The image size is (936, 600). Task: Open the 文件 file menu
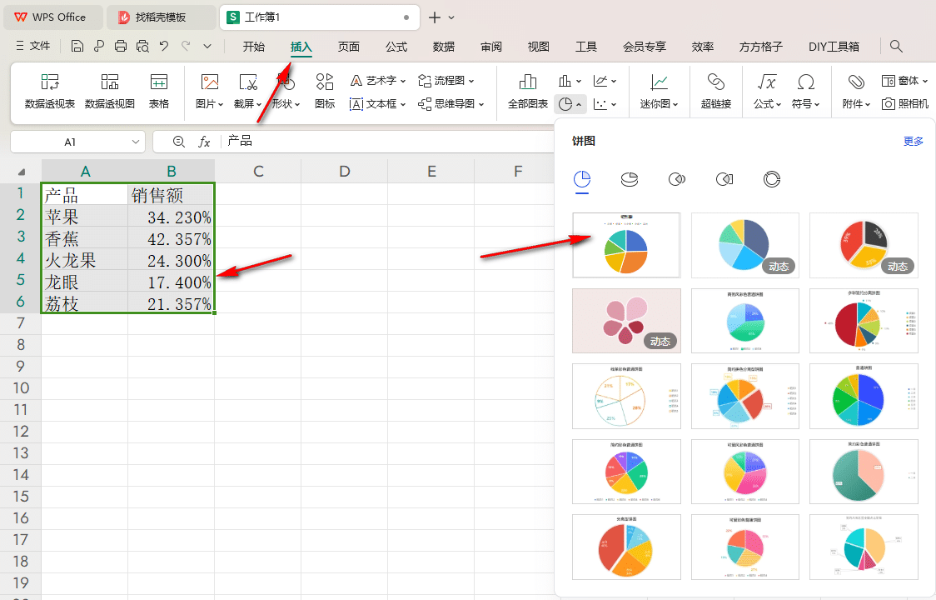click(33, 46)
